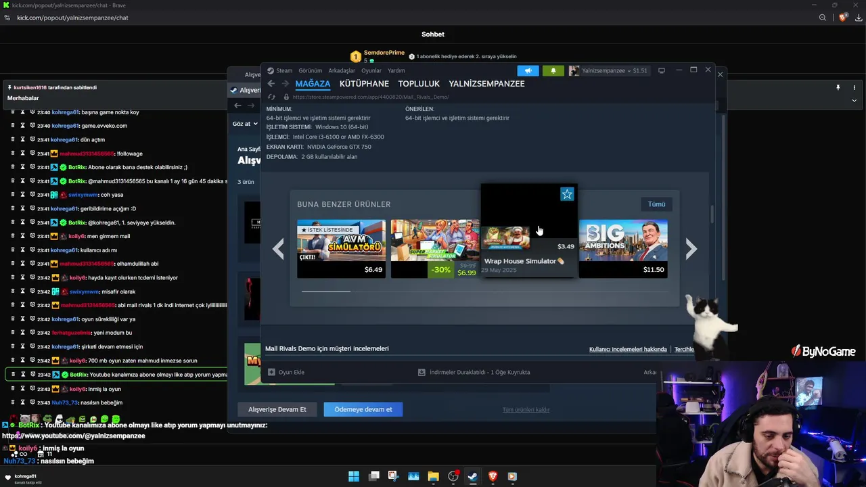Click Brave's search zoom icon in address bar
Image resolution: width=866 pixels, height=487 pixels.
[x=823, y=18]
